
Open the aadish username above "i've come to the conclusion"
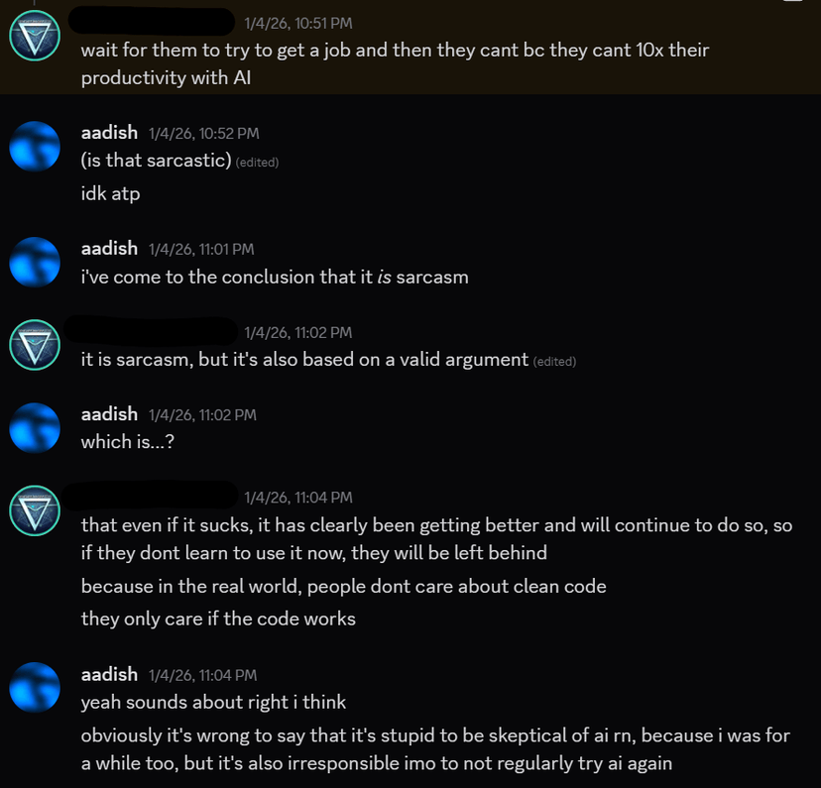(109, 249)
